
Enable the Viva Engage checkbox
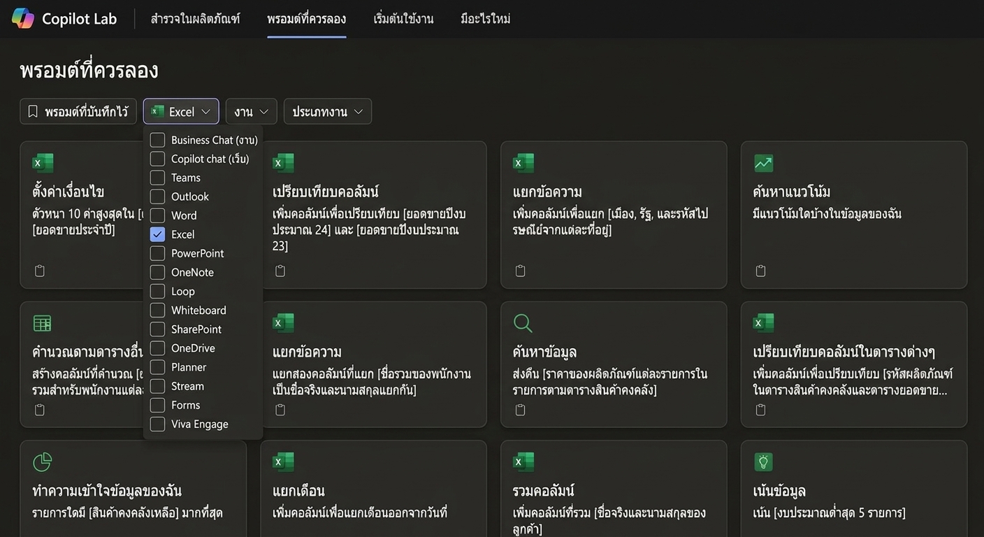(158, 424)
